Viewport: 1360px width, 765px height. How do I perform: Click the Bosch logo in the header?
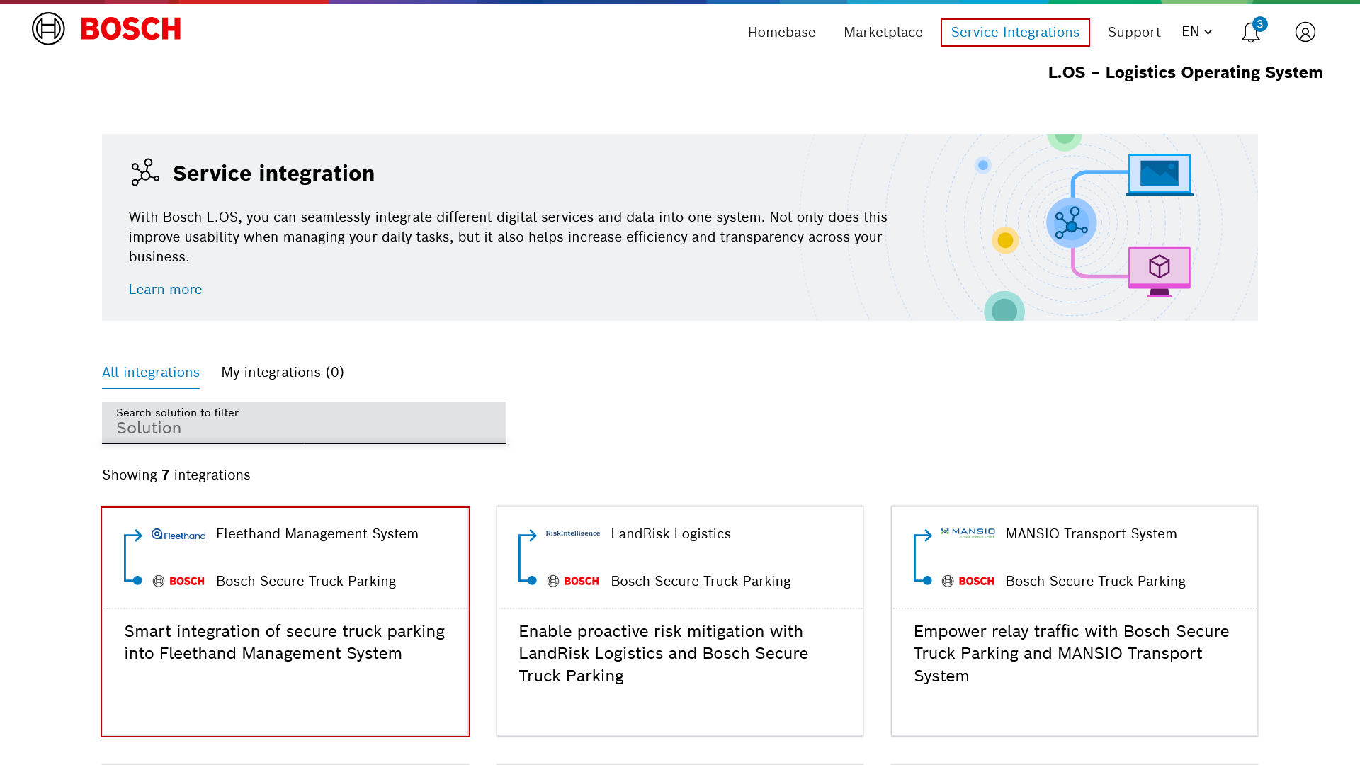[x=106, y=29]
